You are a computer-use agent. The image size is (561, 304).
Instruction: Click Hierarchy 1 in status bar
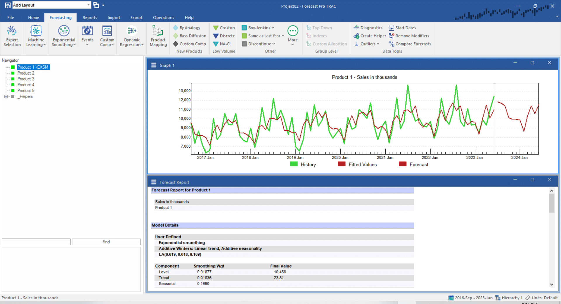(x=509, y=298)
